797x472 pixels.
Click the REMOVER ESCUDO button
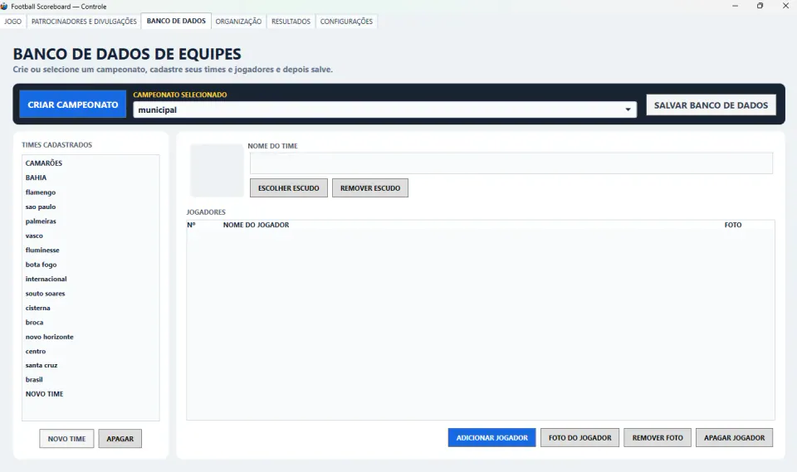[x=370, y=188]
